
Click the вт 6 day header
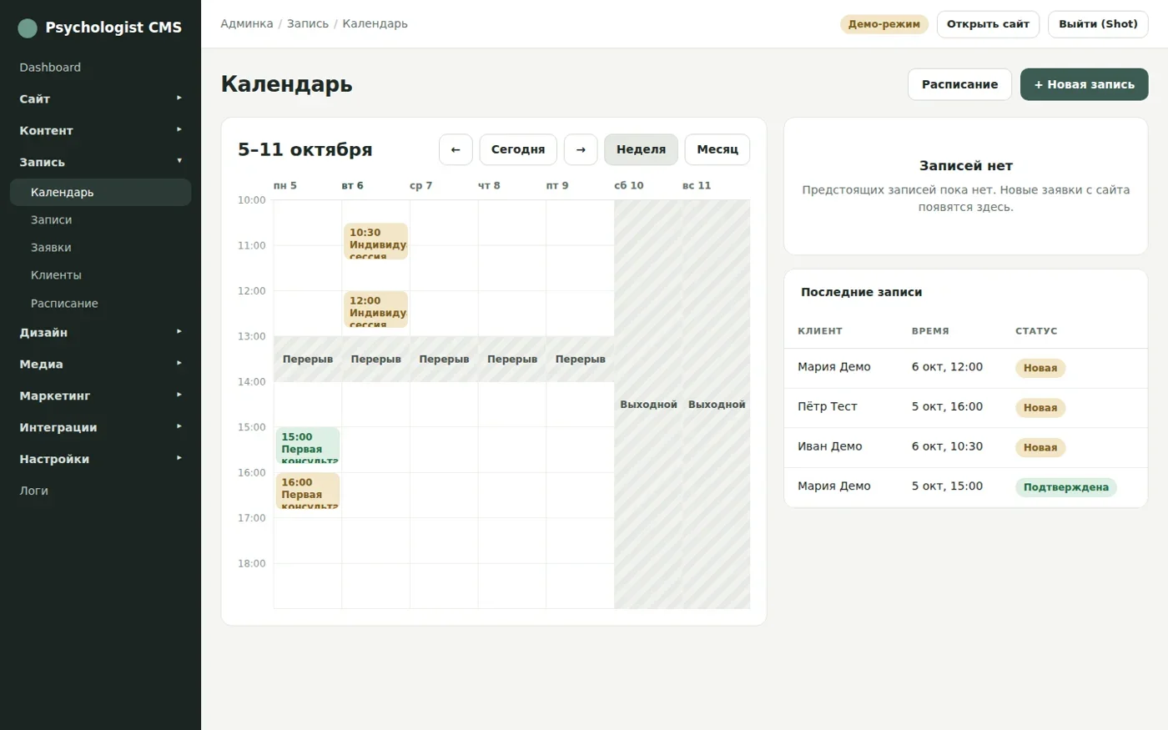pos(352,185)
